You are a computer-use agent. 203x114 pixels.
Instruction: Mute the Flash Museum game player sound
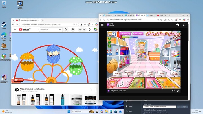(173, 91)
